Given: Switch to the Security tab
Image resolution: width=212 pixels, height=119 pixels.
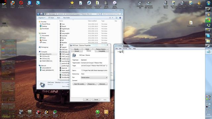Looking at the screenshot, I should point(77,49).
